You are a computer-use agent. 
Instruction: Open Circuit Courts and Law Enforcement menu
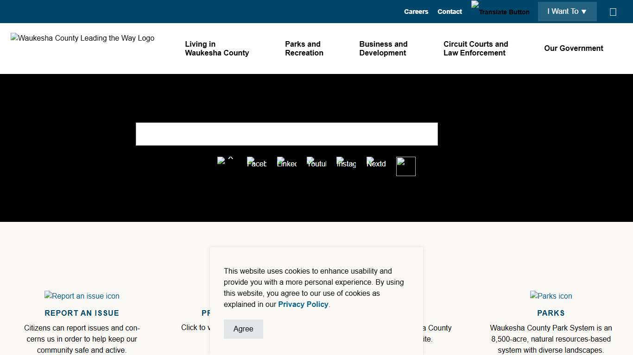coord(475,49)
